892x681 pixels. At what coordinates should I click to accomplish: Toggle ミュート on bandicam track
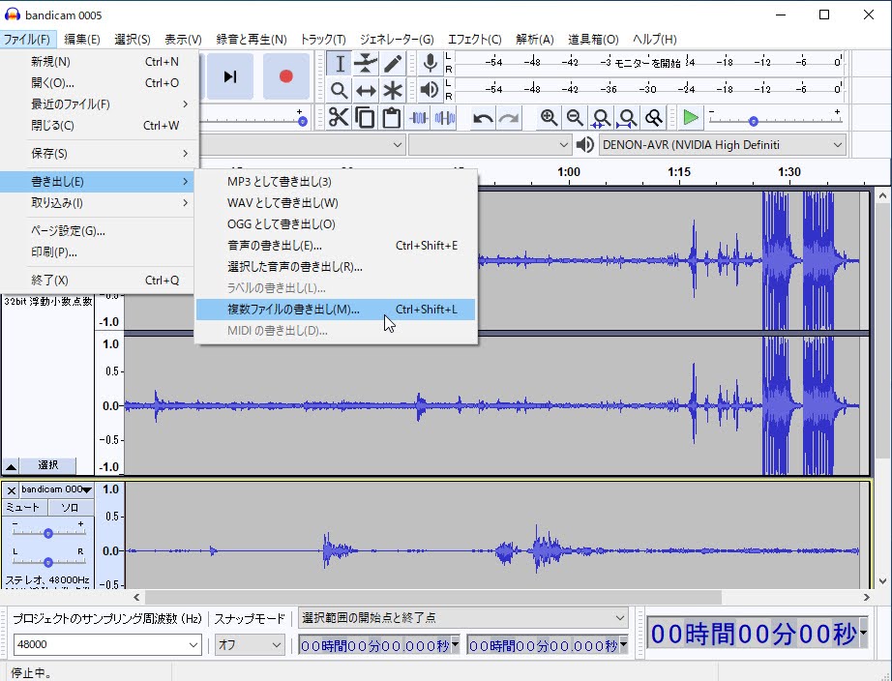click(24, 508)
